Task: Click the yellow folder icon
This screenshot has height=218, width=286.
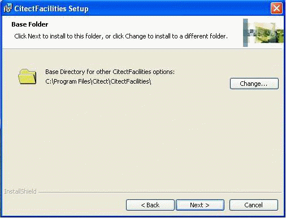Action: (x=28, y=77)
